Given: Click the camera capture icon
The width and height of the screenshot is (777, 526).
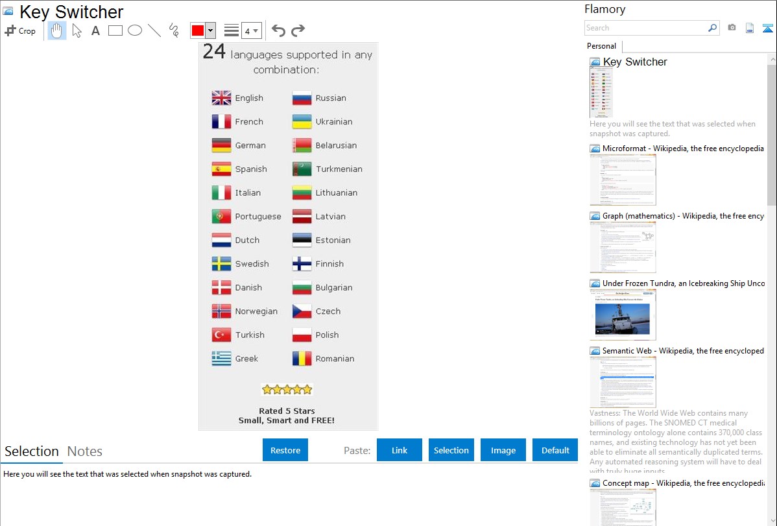Looking at the screenshot, I should 732,28.
